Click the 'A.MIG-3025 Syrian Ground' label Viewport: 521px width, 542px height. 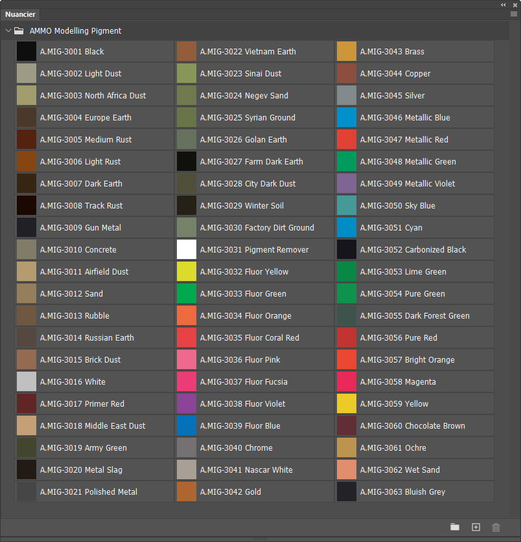(248, 117)
